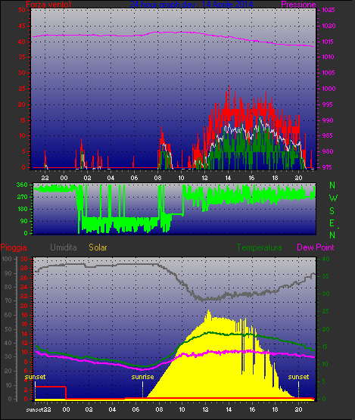Click the left sunset marker in lower chart
This screenshot has width=355, height=420.
[35, 377]
